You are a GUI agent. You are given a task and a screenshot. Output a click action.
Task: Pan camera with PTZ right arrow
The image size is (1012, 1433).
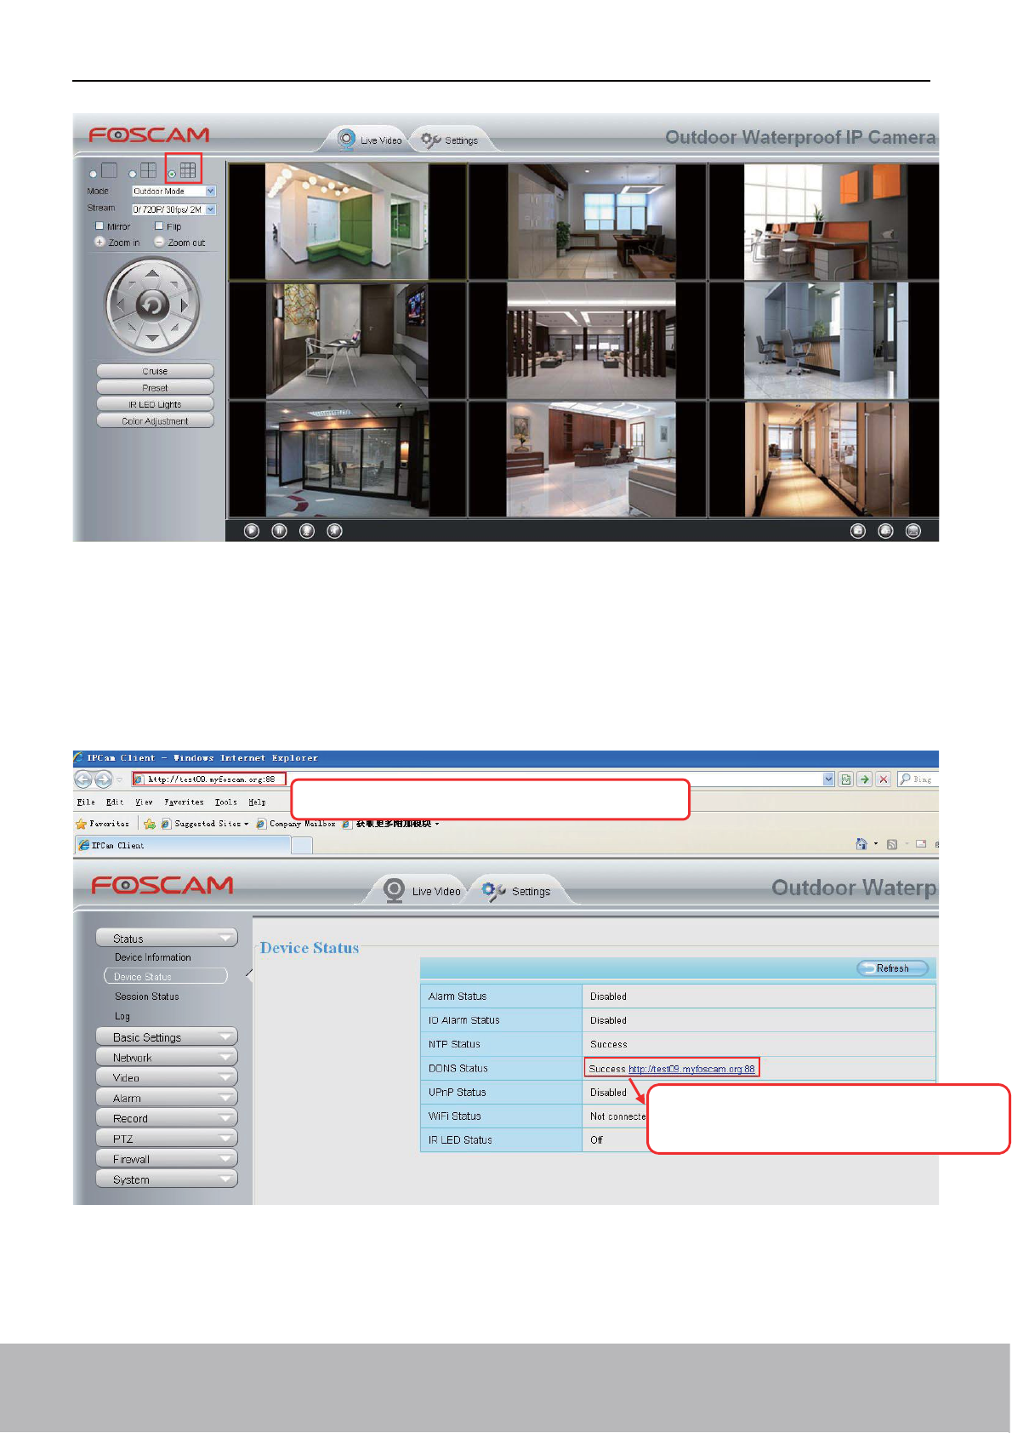pos(185,305)
